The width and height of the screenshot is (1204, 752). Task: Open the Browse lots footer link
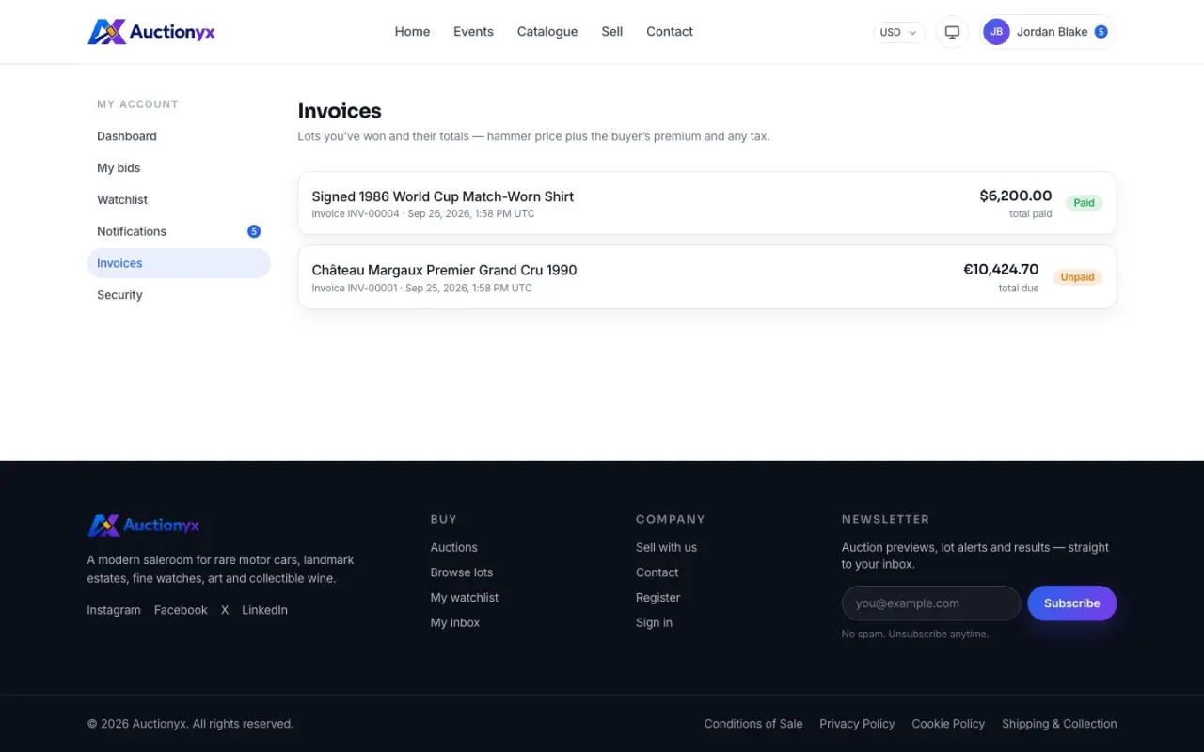point(462,572)
